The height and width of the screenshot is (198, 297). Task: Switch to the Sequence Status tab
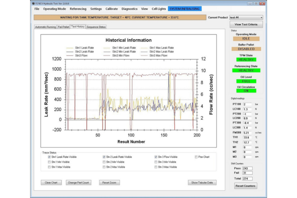pos(96,27)
